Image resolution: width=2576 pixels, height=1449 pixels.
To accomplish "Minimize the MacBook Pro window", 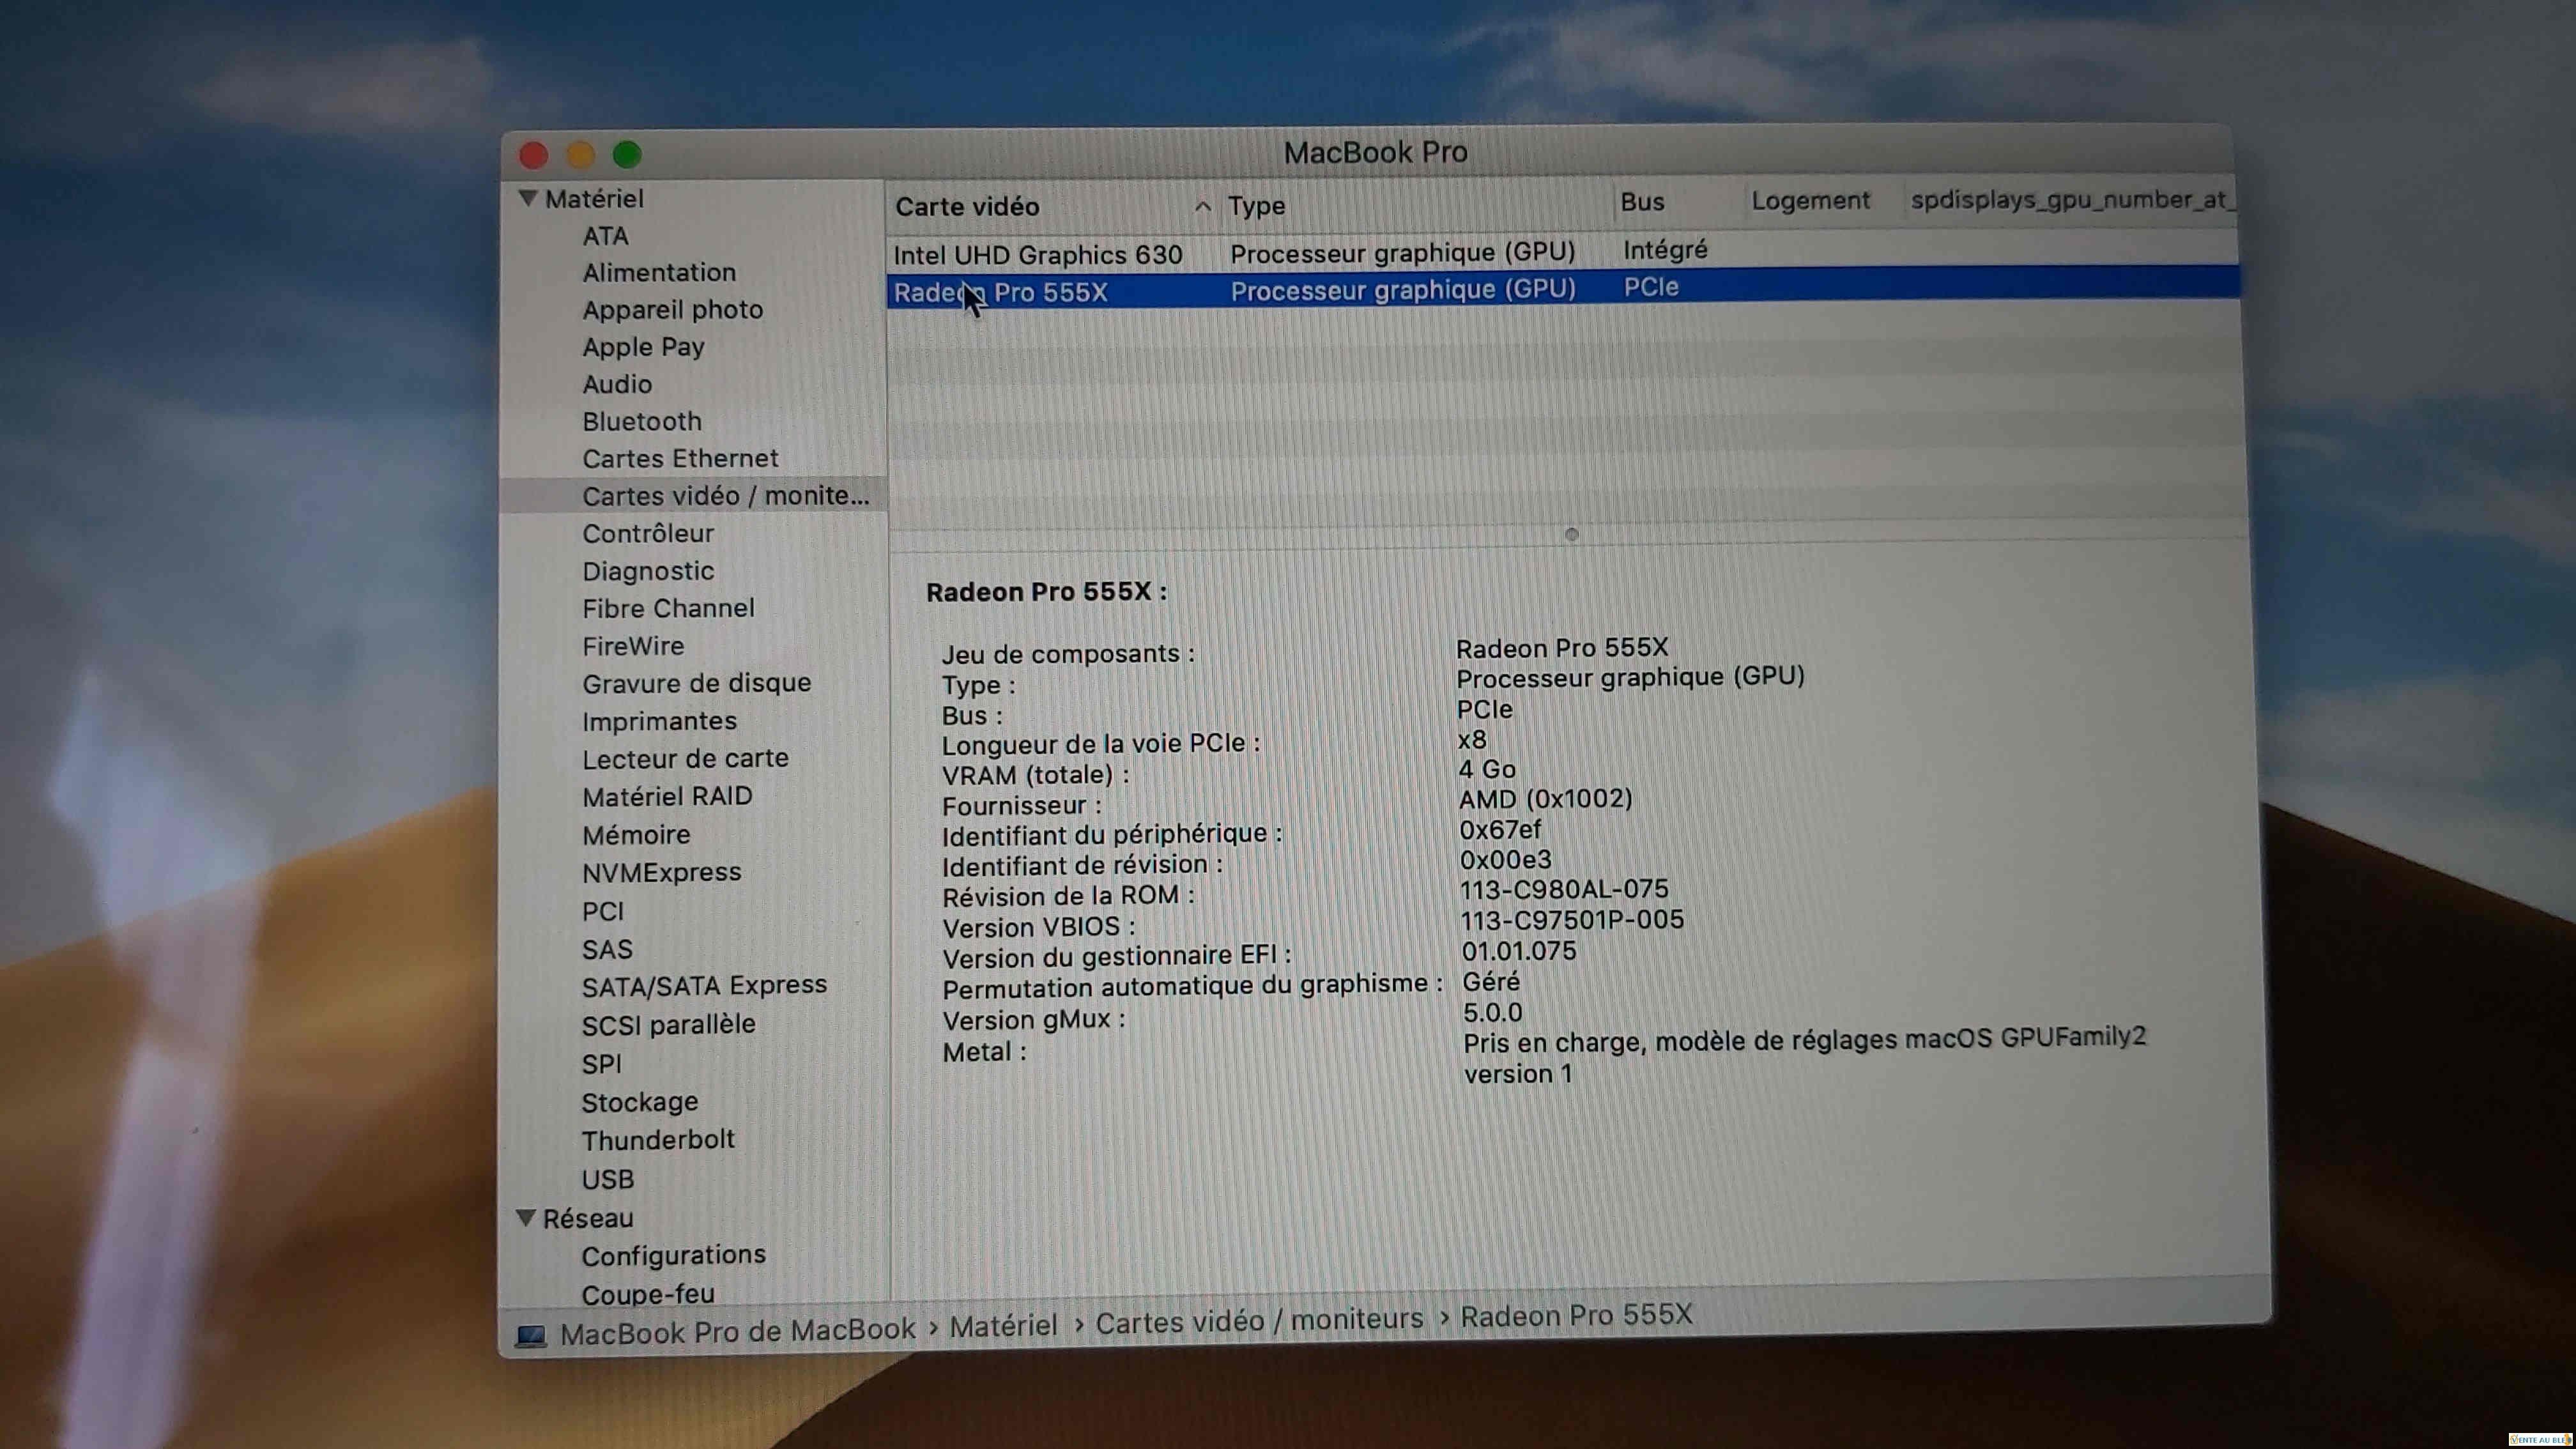I will [580, 155].
